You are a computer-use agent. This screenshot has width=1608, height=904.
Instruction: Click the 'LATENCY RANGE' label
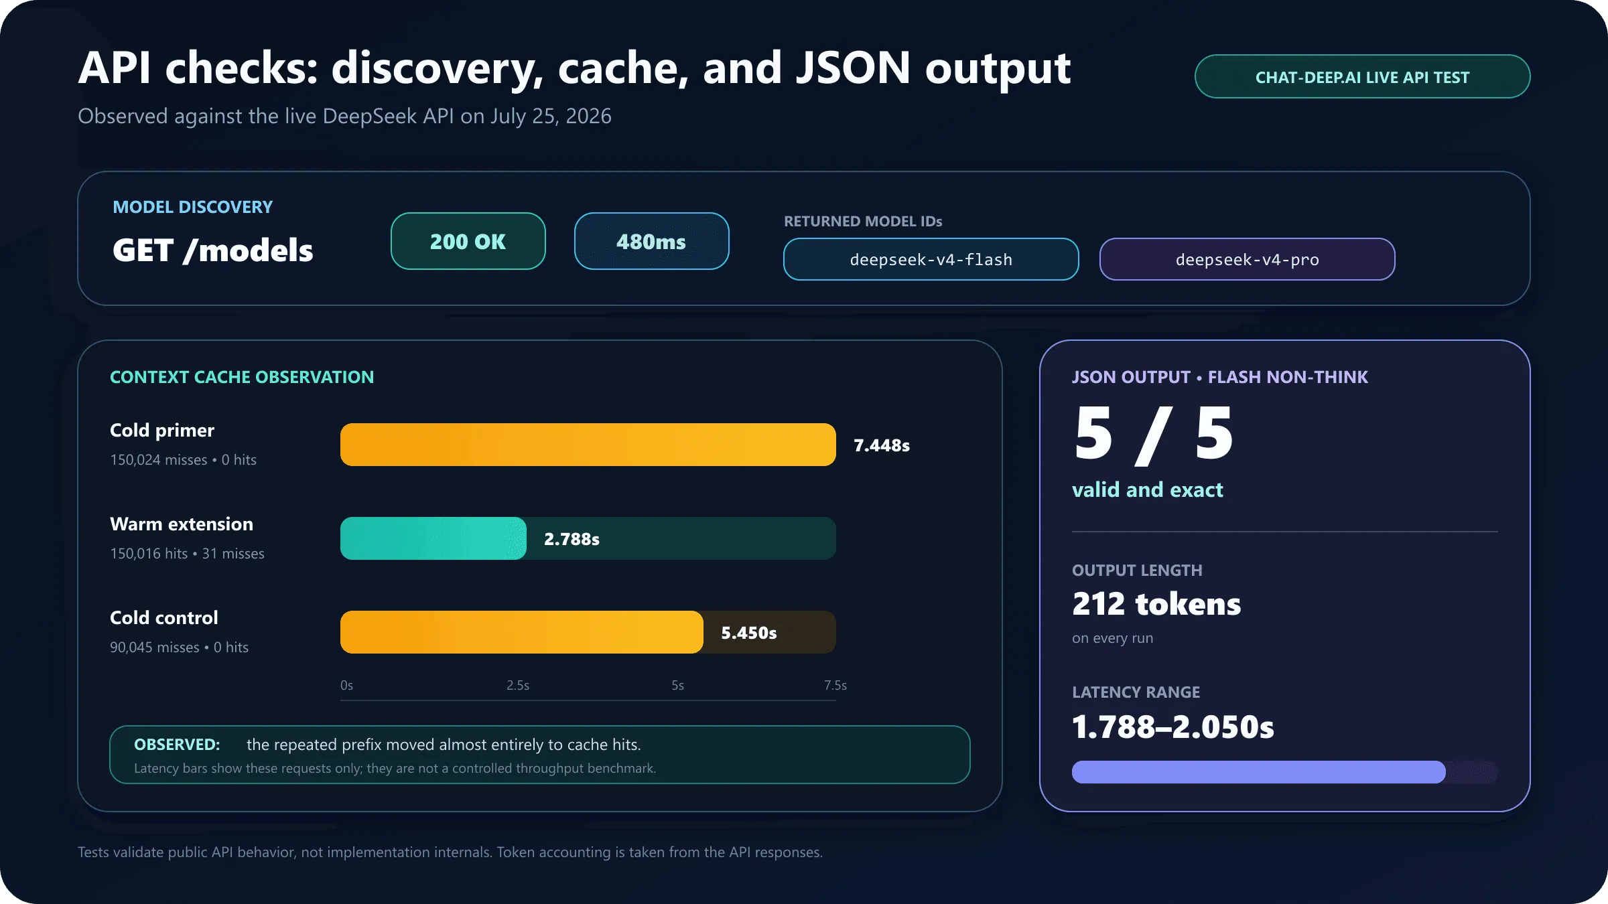(1136, 692)
